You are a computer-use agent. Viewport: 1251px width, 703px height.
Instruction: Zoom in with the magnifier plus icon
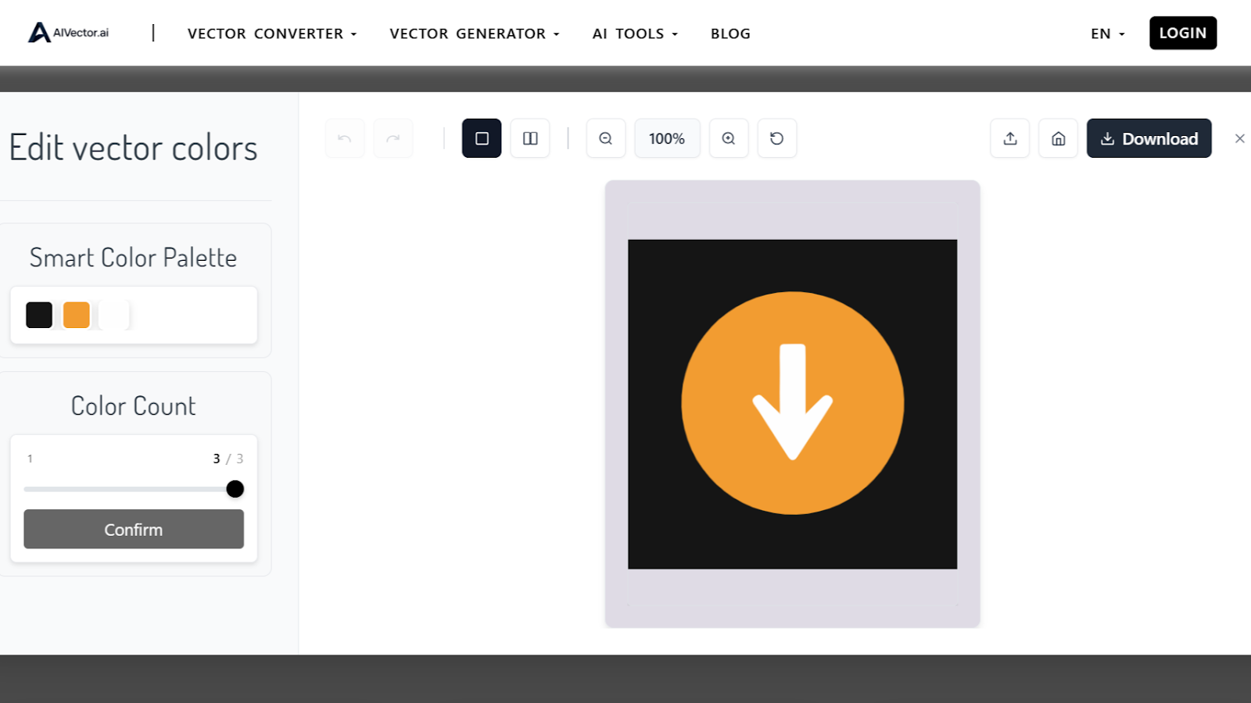[729, 138]
